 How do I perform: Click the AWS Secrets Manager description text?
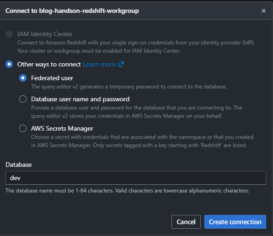142,141
